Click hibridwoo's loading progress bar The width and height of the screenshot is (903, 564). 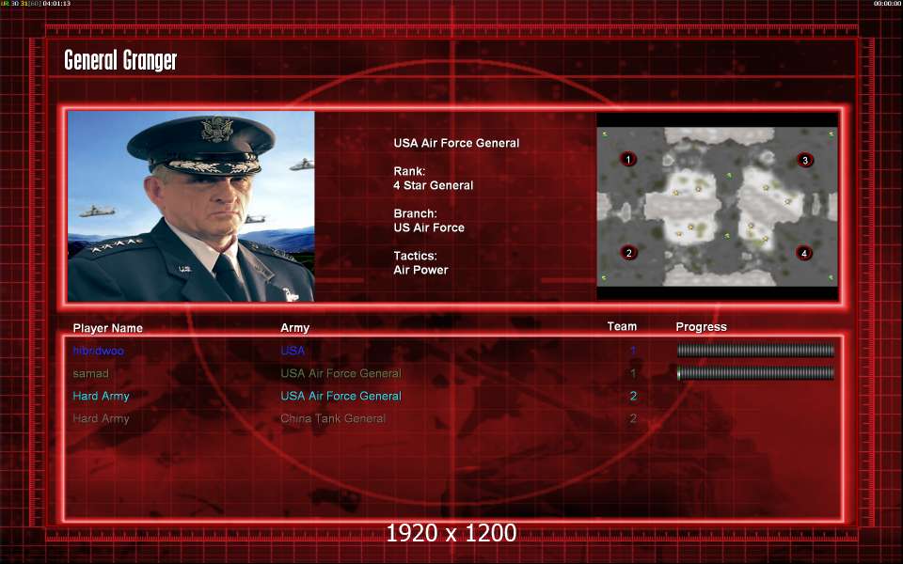(x=755, y=350)
